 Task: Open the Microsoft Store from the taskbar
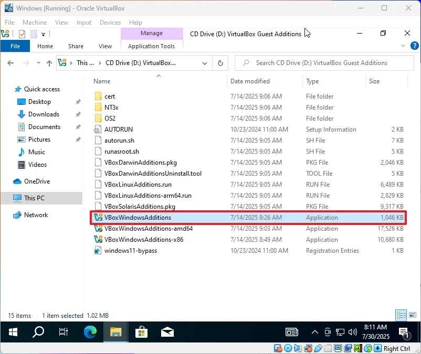coord(141,332)
